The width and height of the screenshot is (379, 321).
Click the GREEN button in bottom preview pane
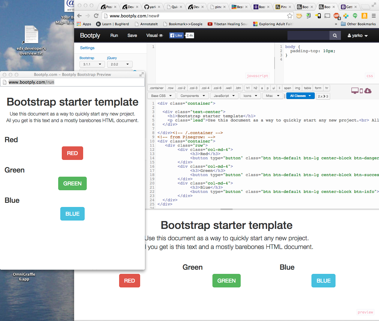(x=227, y=281)
